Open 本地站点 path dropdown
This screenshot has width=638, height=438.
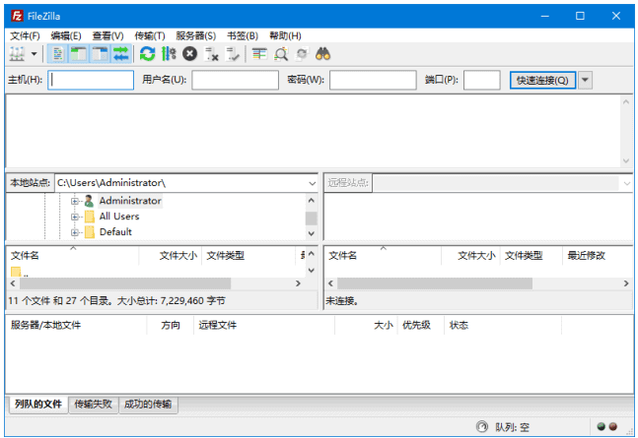point(312,183)
